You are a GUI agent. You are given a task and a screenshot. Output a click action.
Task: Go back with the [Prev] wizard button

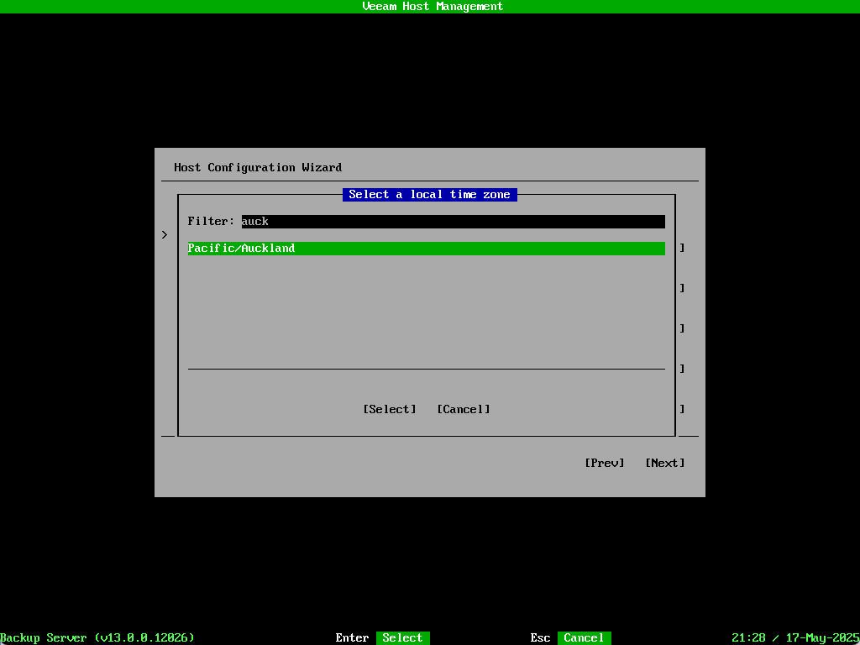pos(604,463)
